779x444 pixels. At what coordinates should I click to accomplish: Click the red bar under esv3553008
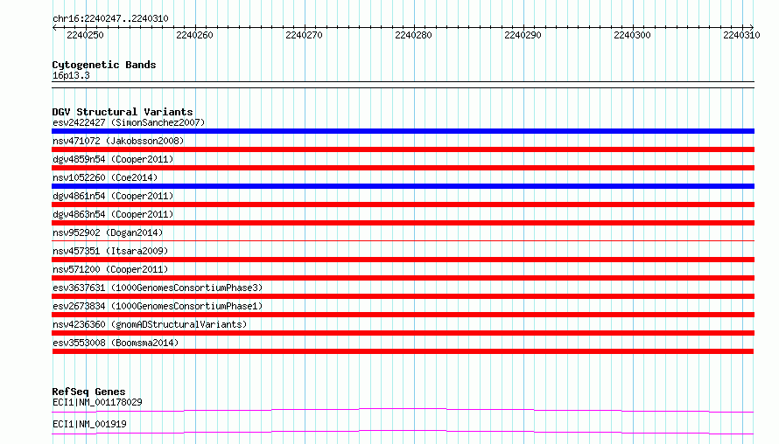point(403,351)
